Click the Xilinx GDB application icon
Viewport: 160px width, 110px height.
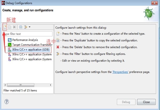pos(10,50)
